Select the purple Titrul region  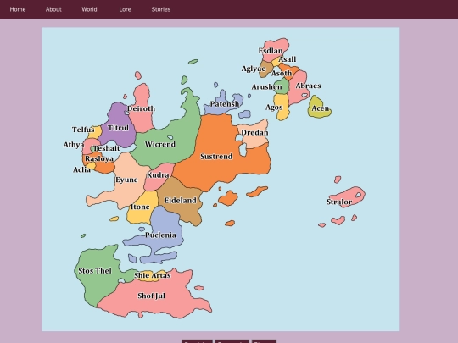[118, 128]
